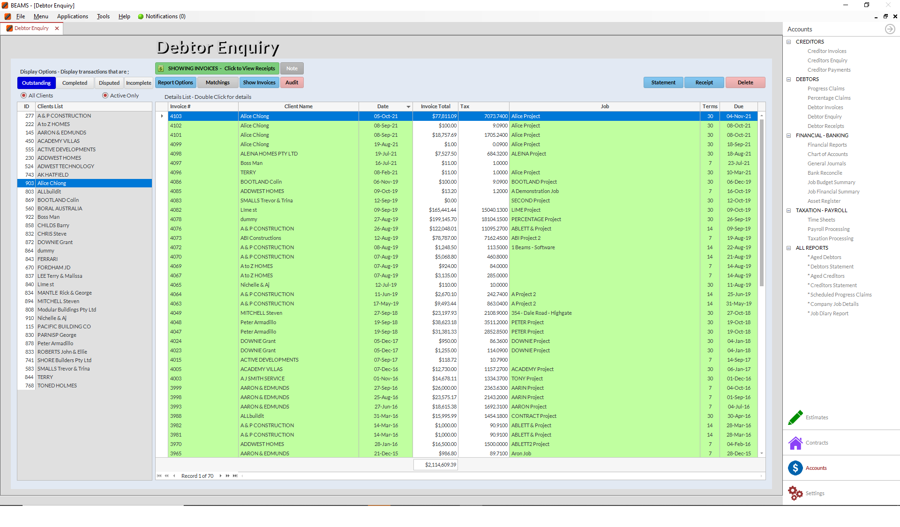Viewport: 900px width, 527px height.
Task: Click the Notifications (0) icon
Action: click(x=141, y=16)
